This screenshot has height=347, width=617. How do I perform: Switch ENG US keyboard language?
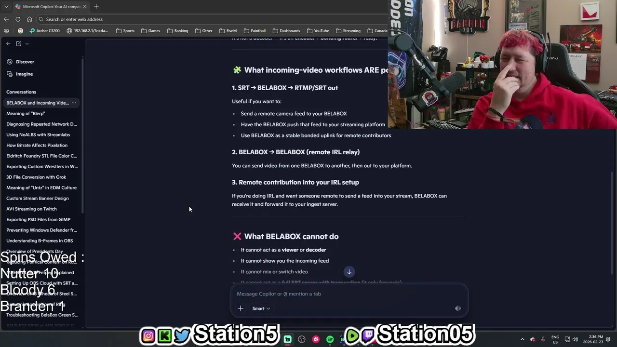(555, 339)
